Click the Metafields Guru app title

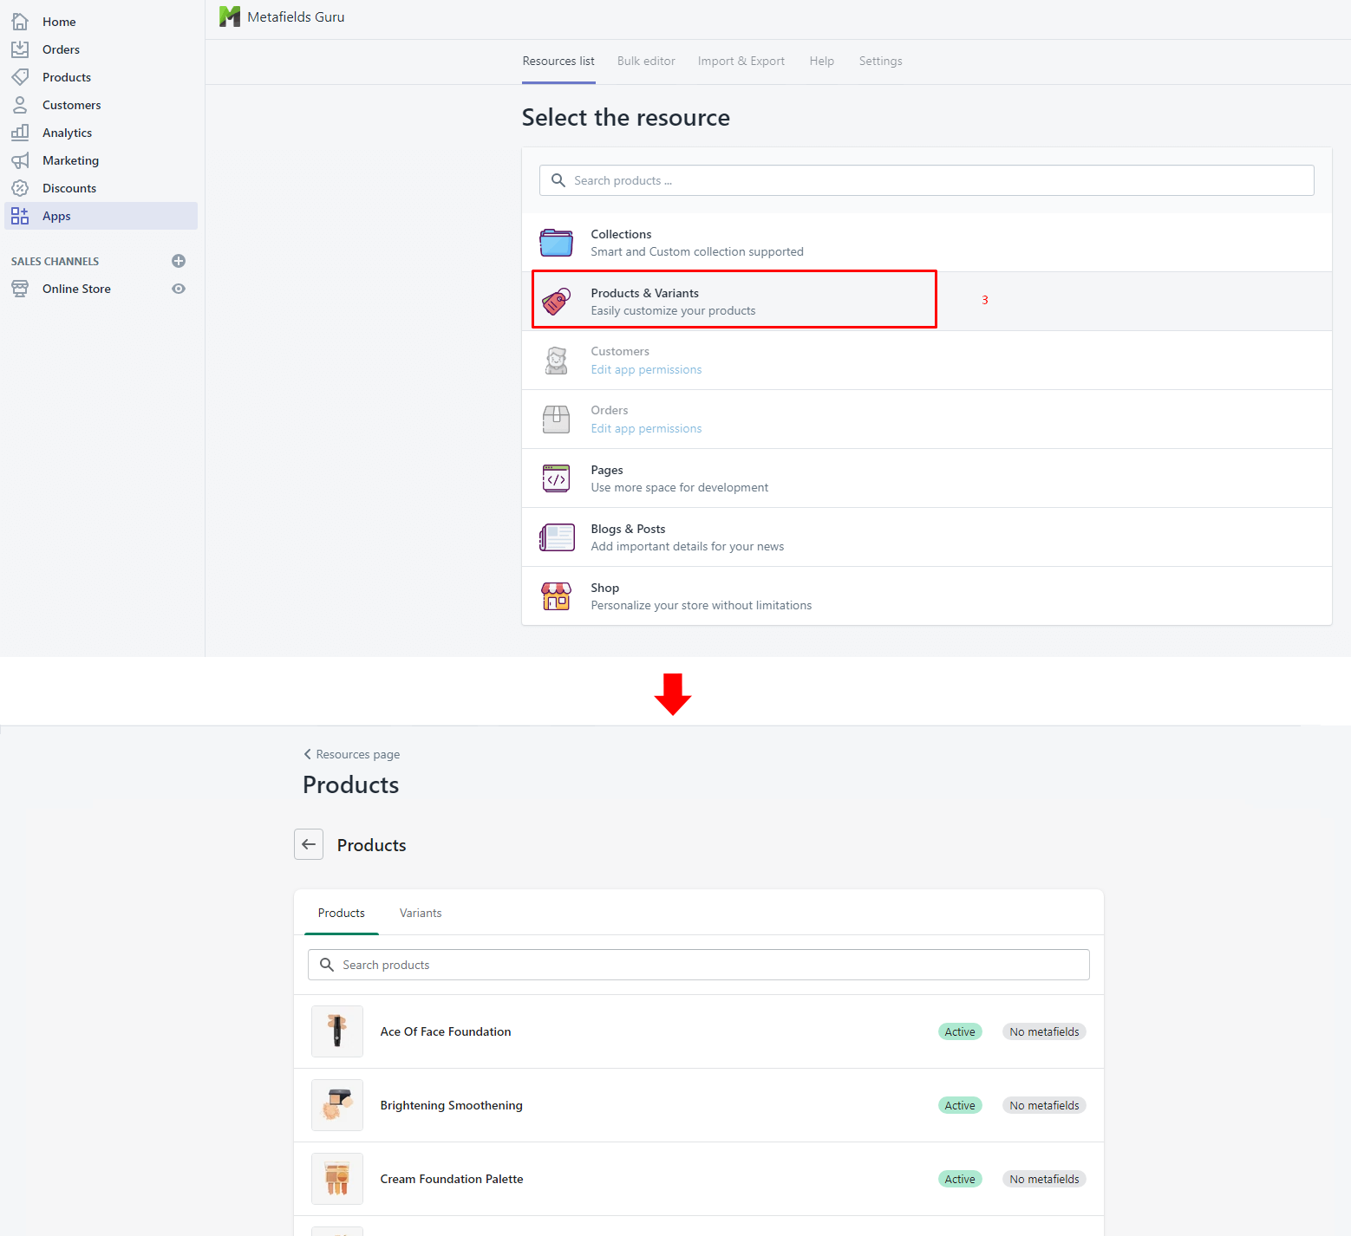(x=296, y=16)
